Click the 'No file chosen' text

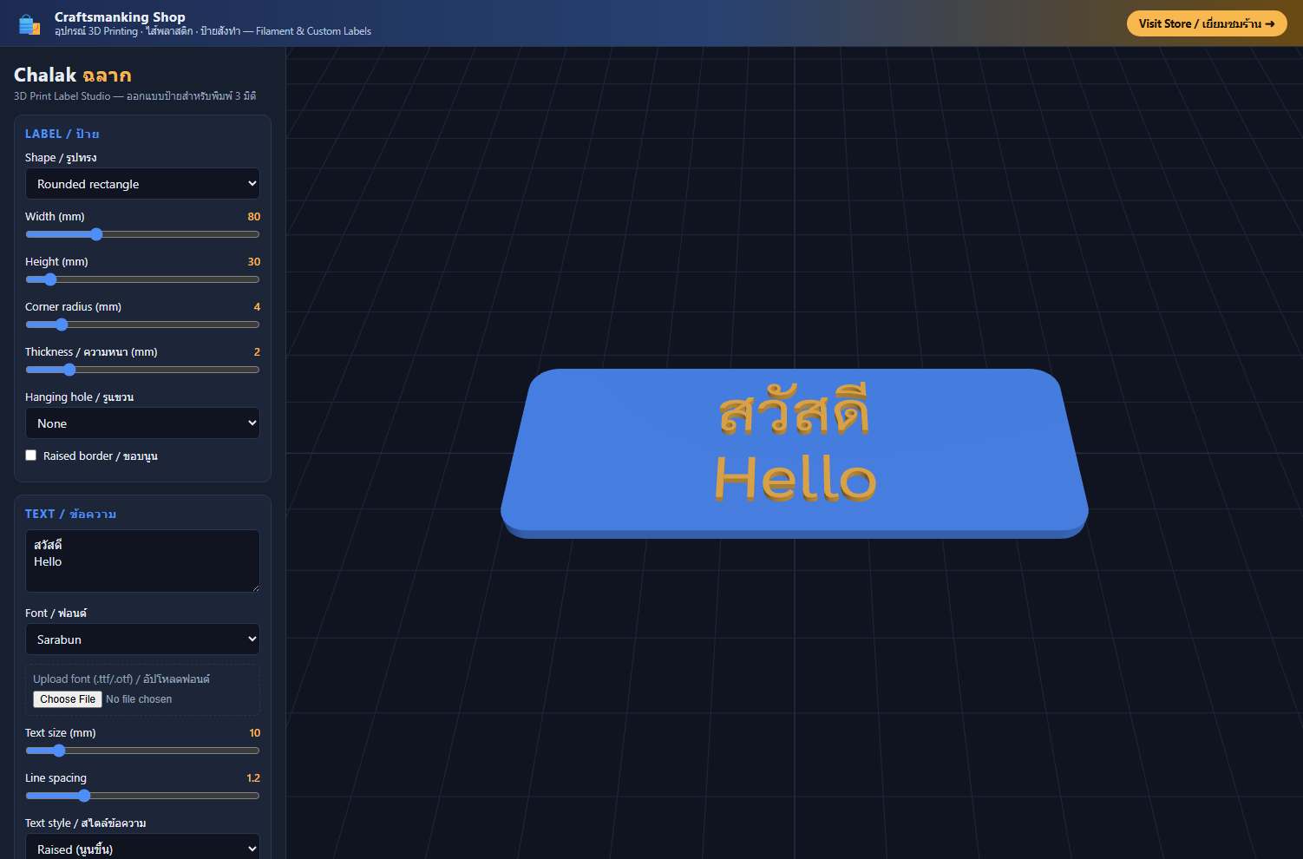coord(139,699)
